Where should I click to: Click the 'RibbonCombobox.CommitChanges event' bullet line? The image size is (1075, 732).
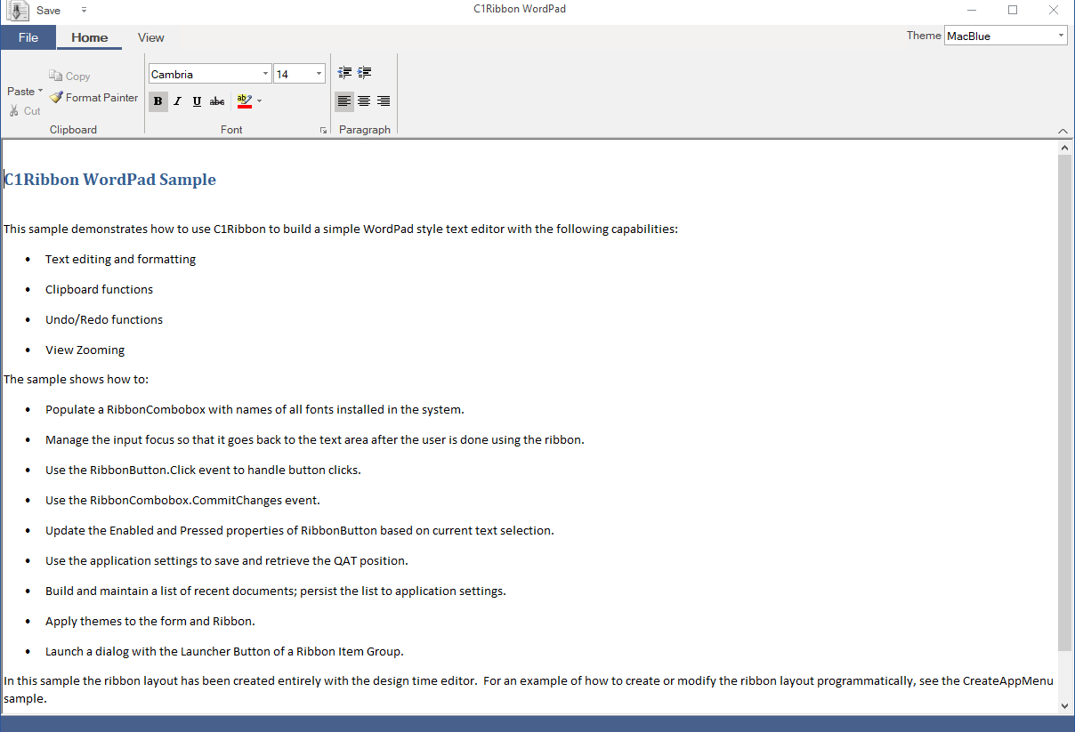click(x=182, y=500)
